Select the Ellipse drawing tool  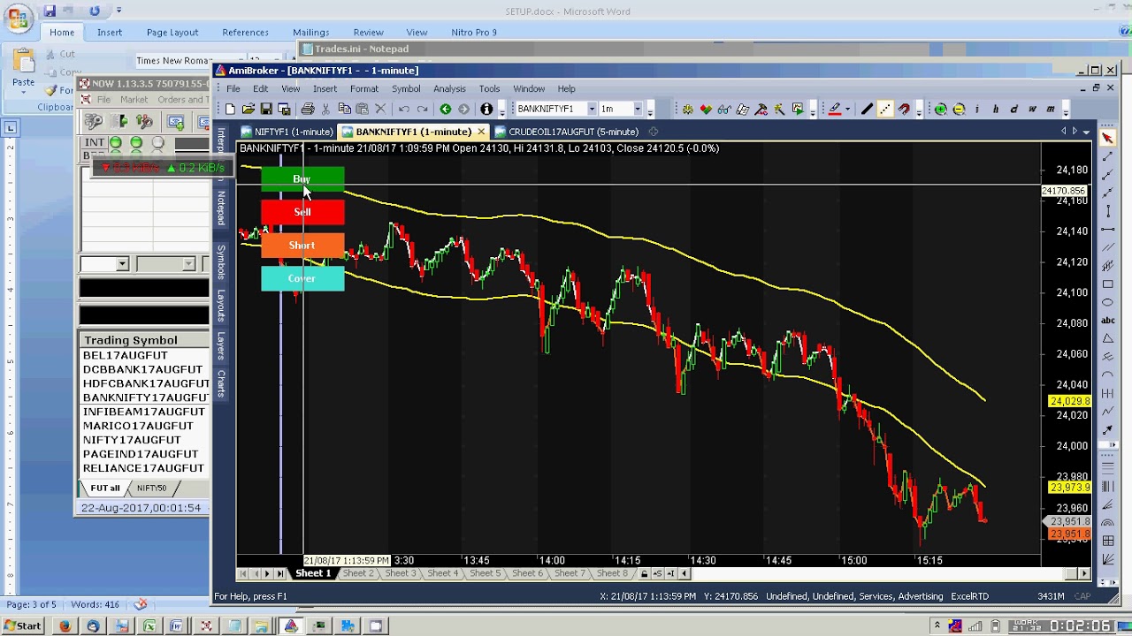[1107, 303]
